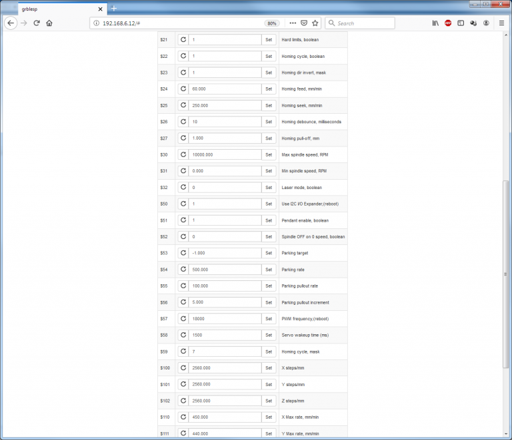Click Set for $21 Hard limits
512x440 pixels.
click(x=269, y=40)
